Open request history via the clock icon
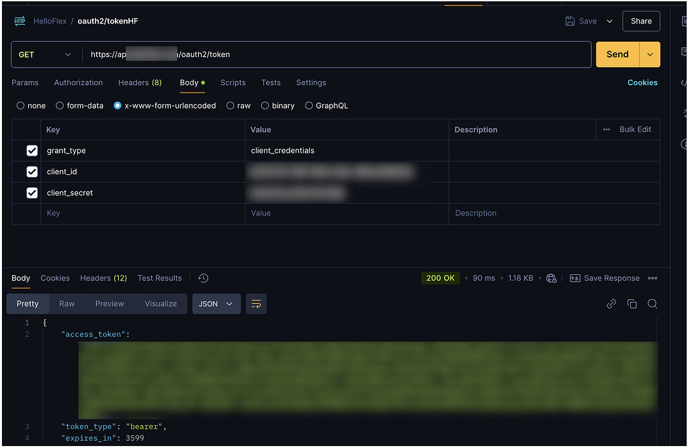Image resolution: width=688 pixels, height=448 pixels. (x=203, y=278)
